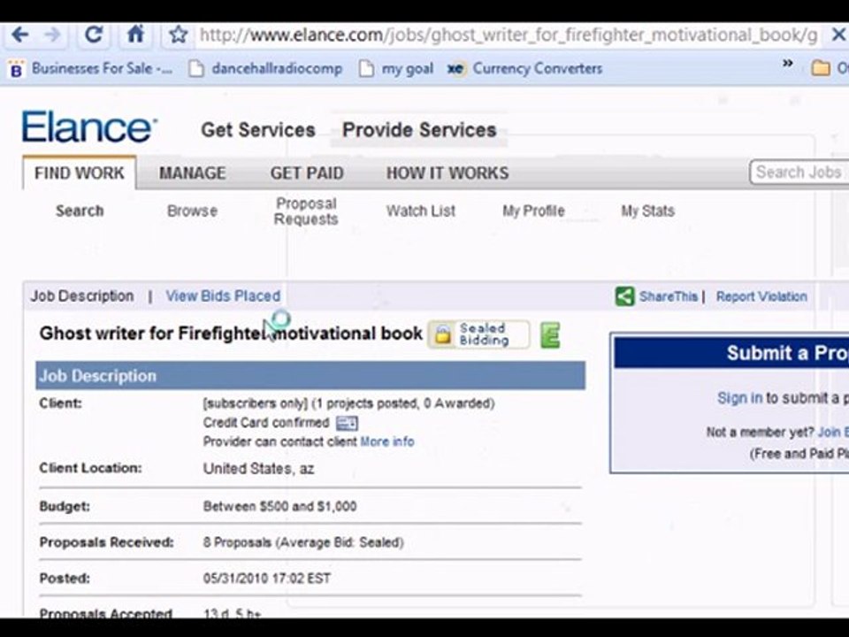Click xe currency converter favicon
Image resolution: width=849 pixels, height=637 pixels.
pyautogui.click(x=456, y=69)
